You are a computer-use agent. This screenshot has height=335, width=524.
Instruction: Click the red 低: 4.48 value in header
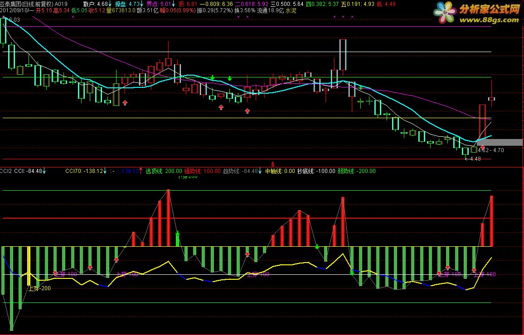pyautogui.click(x=386, y=4)
